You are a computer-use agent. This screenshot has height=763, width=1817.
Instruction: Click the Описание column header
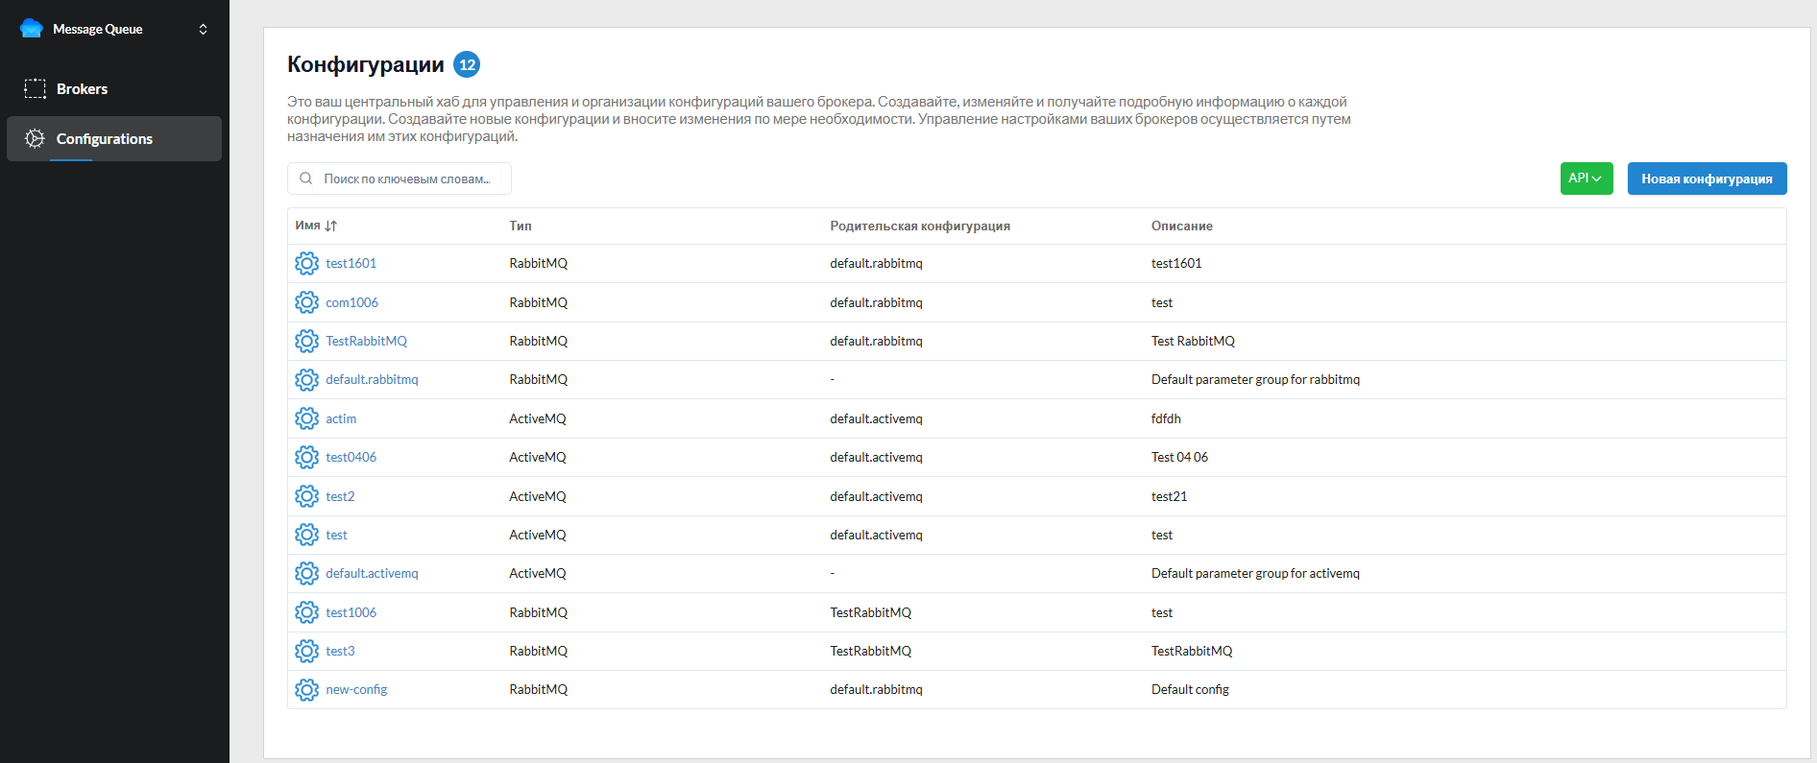pyautogui.click(x=1182, y=226)
